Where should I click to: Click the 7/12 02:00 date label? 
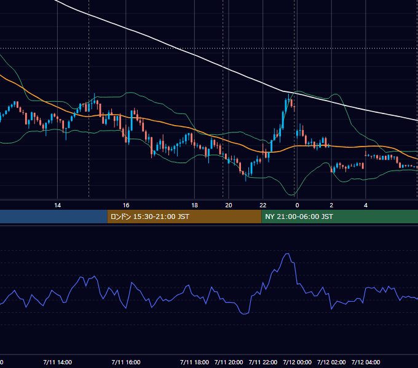click(x=331, y=362)
